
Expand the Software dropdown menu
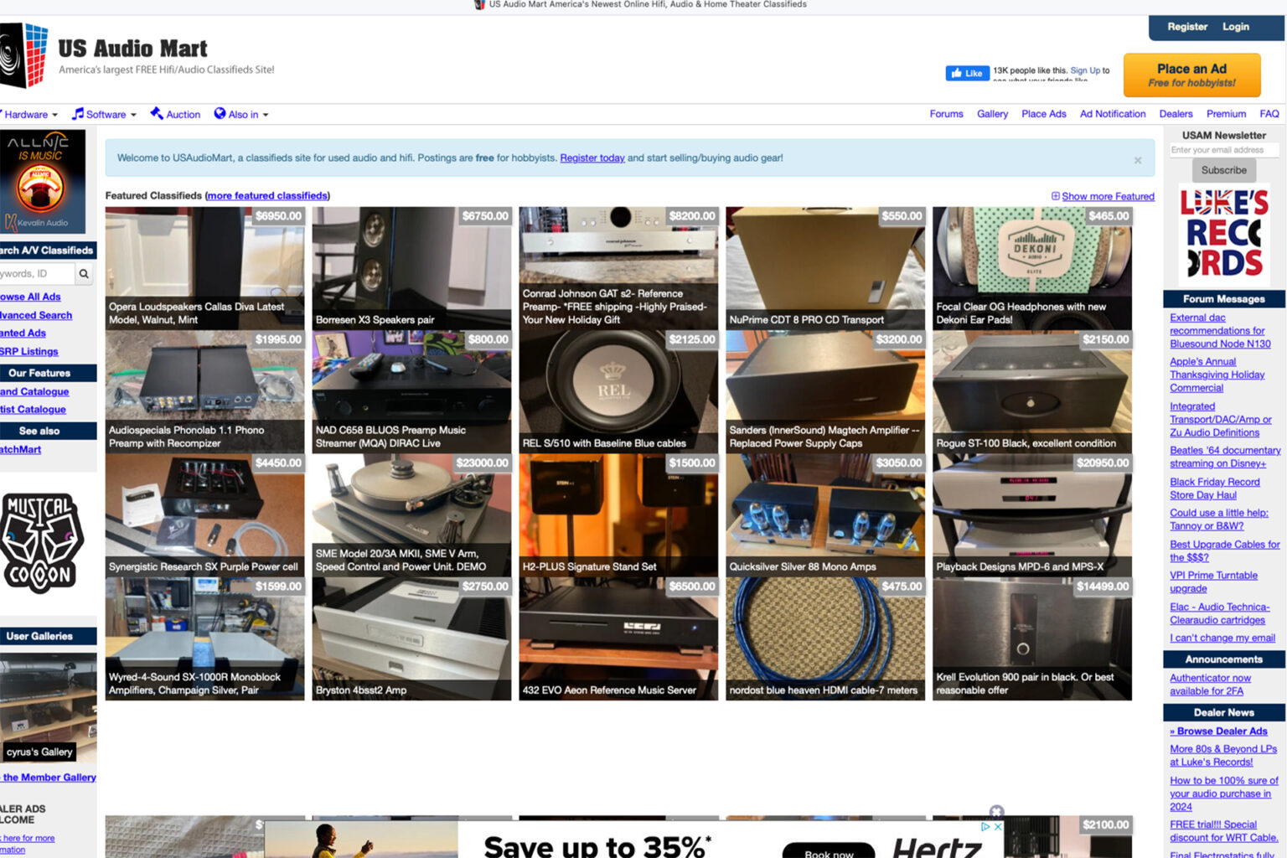(x=105, y=115)
